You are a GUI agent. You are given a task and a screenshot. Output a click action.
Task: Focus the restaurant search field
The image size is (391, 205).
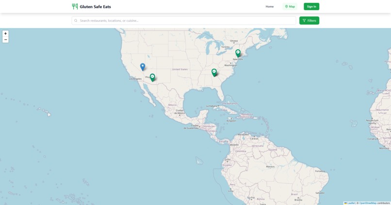tap(184, 21)
